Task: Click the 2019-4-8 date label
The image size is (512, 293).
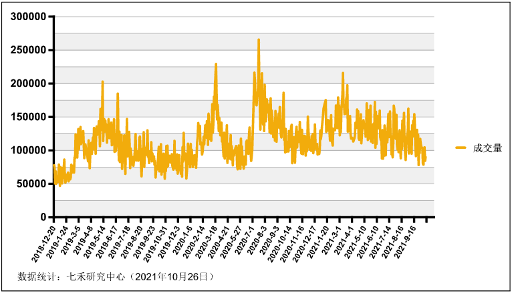Action: coord(84,240)
